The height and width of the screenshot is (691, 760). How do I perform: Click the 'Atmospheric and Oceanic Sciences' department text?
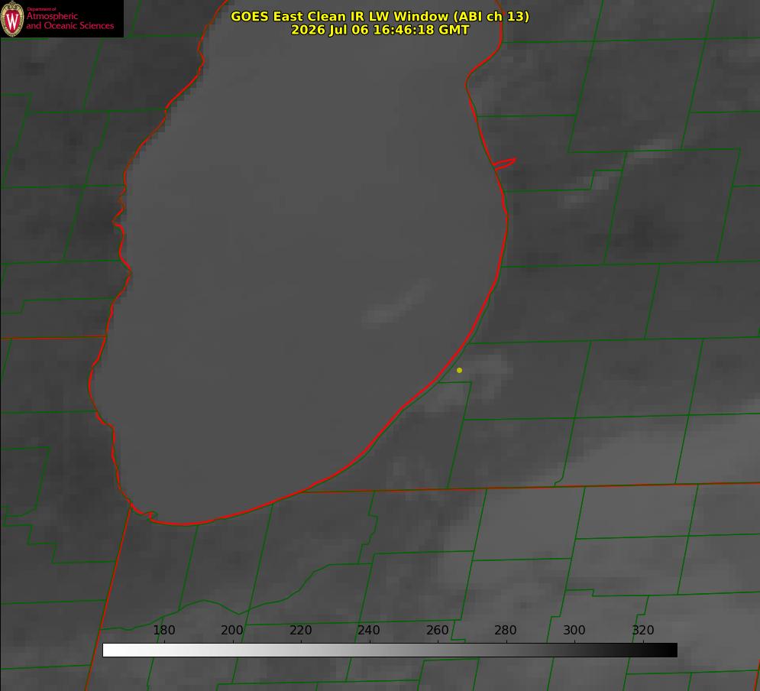pyautogui.click(x=70, y=21)
